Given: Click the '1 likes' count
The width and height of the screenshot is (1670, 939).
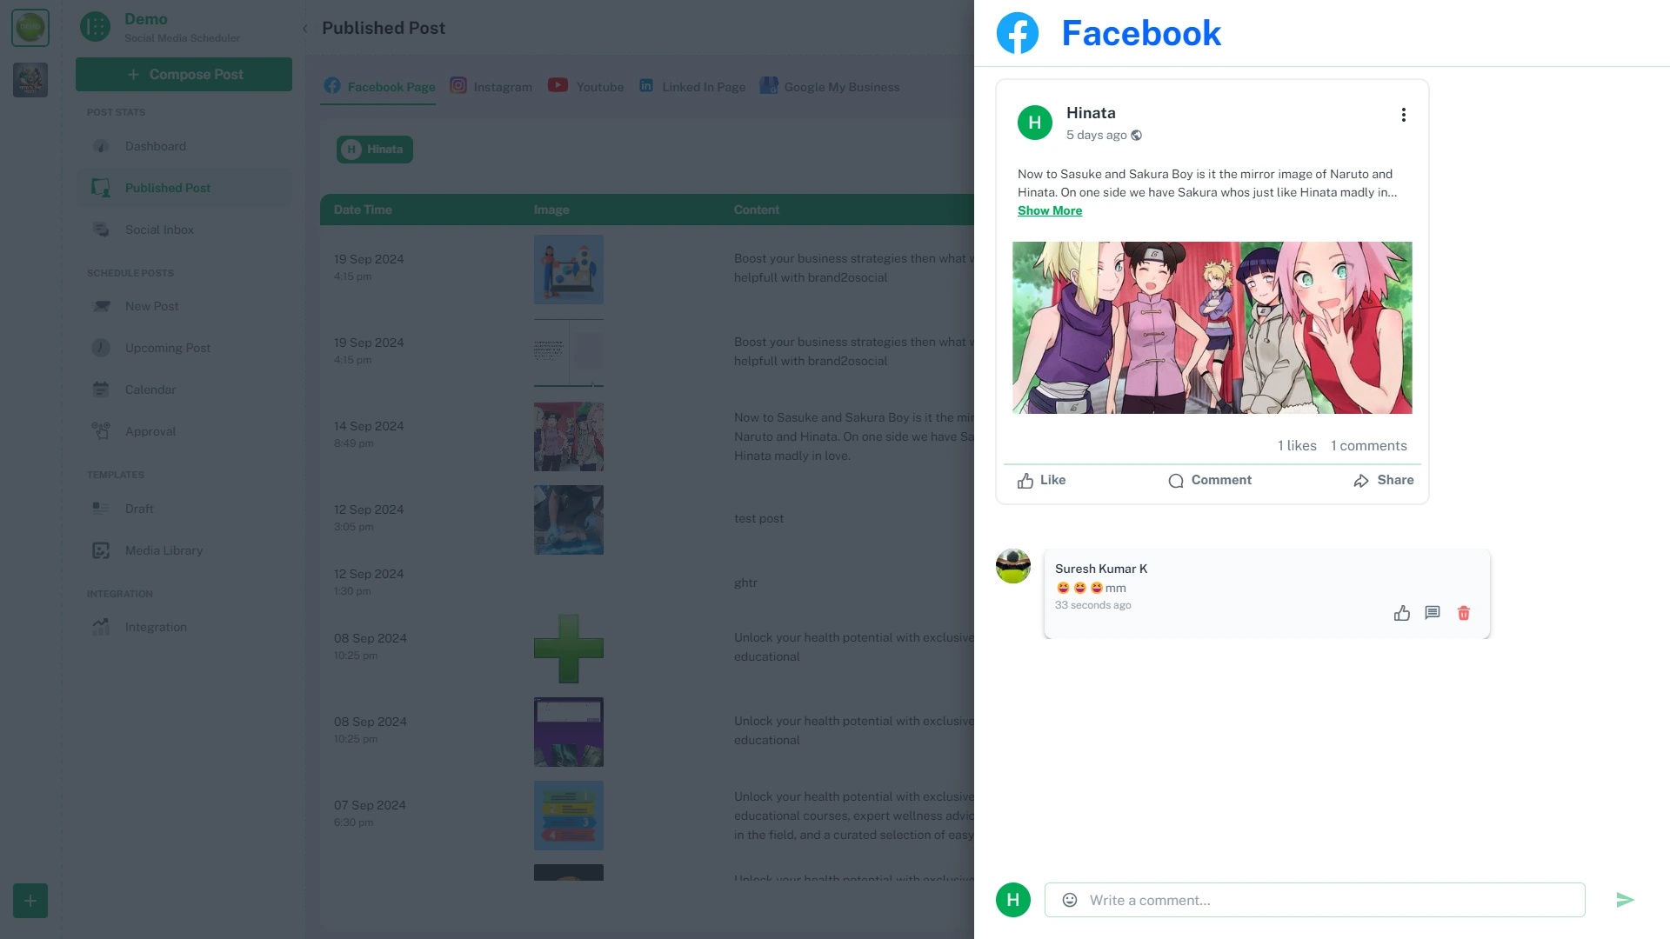Looking at the screenshot, I should 1297,446.
